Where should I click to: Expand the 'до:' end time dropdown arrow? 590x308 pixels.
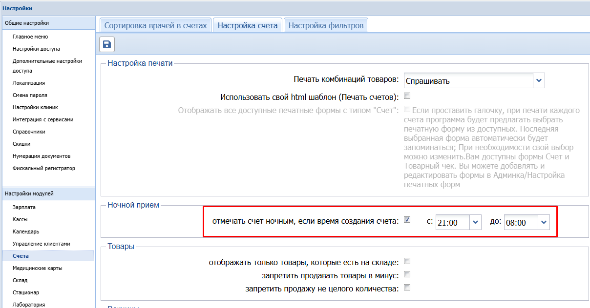pyautogui.click(x=544, y=222)
